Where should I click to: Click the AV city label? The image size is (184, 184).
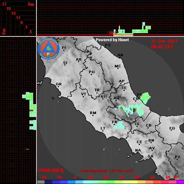(152, 148)
